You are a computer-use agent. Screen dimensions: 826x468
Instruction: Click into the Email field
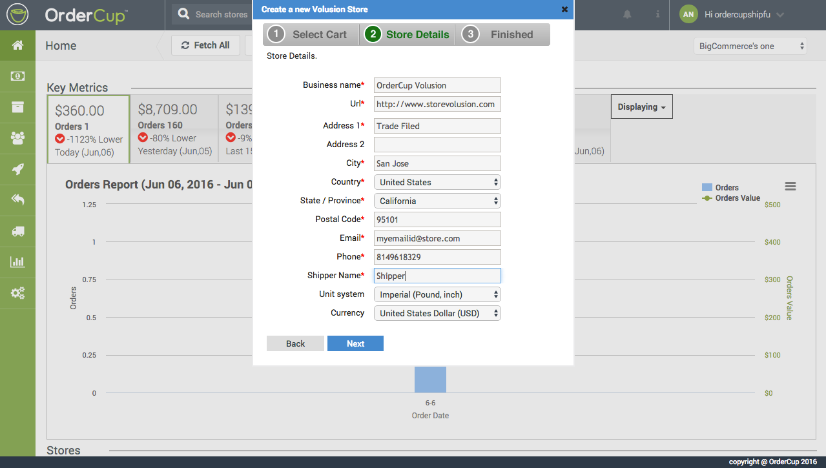click(437, 238)
